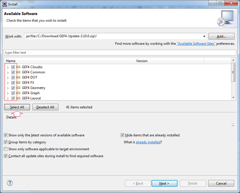Uncheck the GEF4 Graph checkbox
The image size is (240, 193).
click(13, 93)
